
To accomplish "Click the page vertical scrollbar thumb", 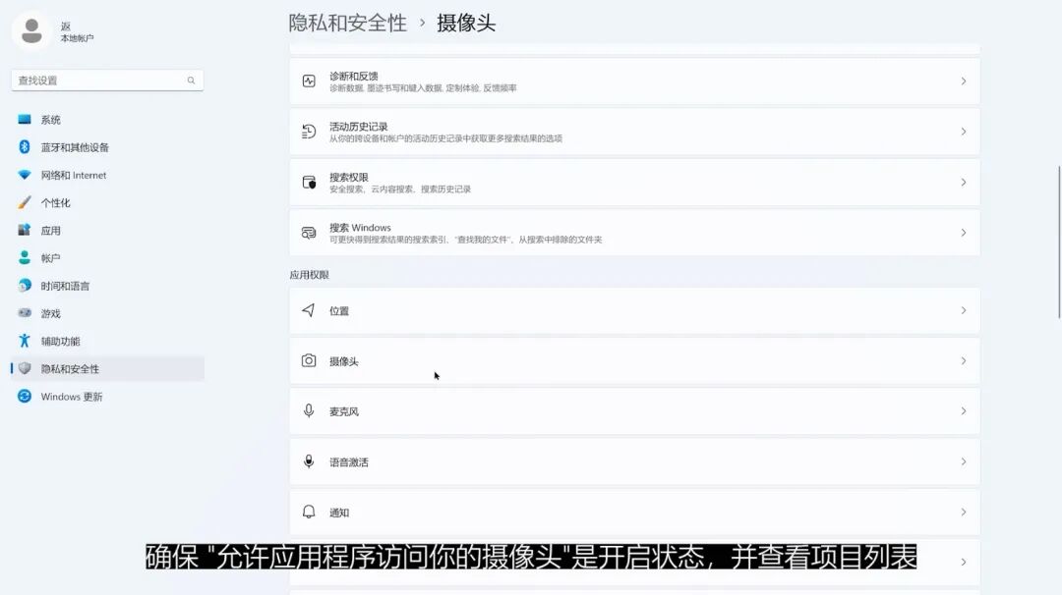I will tap(1059, 242).
